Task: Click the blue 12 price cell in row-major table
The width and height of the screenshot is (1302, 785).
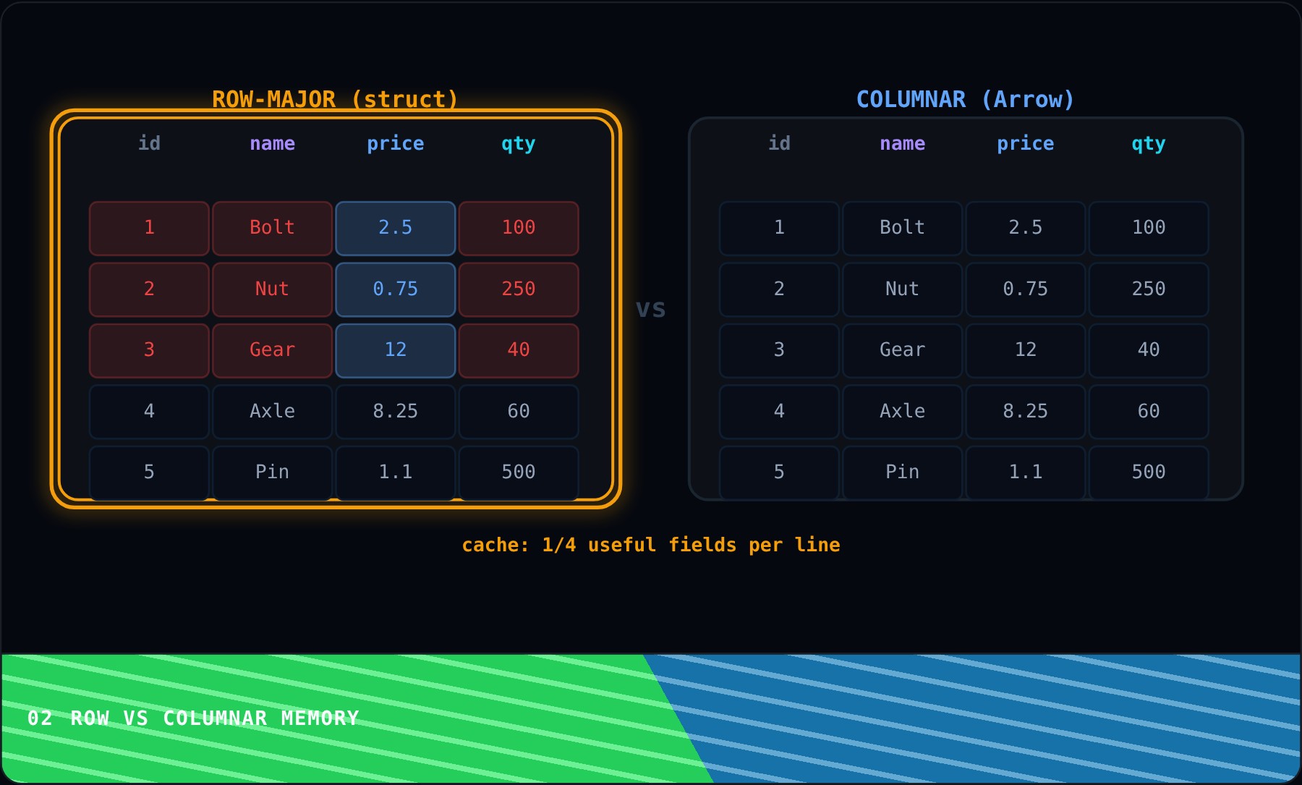Action: [396, 351]
